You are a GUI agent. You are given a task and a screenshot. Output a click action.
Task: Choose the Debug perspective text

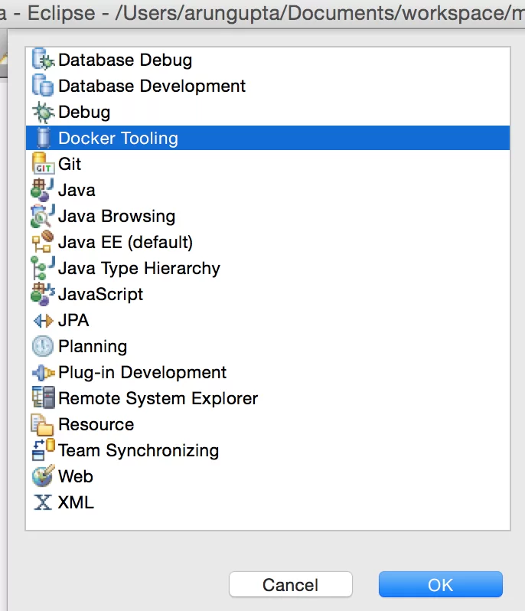84,113
